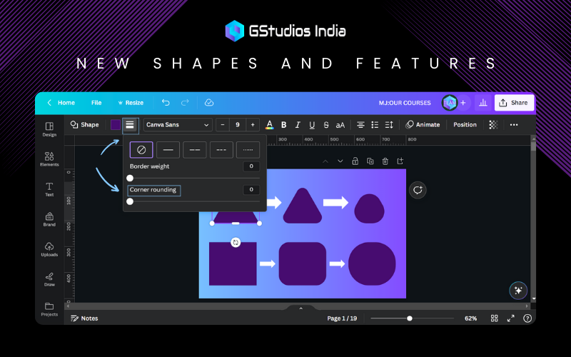
Task: Toggle underline formatting
Action: pyautogui.click(x=312, y=125)
